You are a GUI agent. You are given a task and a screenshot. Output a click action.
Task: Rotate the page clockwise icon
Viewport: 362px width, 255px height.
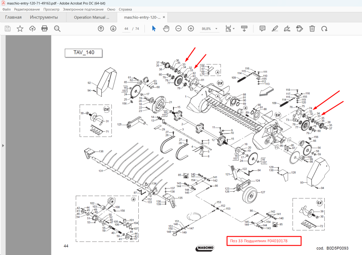(x=324, y=29)
